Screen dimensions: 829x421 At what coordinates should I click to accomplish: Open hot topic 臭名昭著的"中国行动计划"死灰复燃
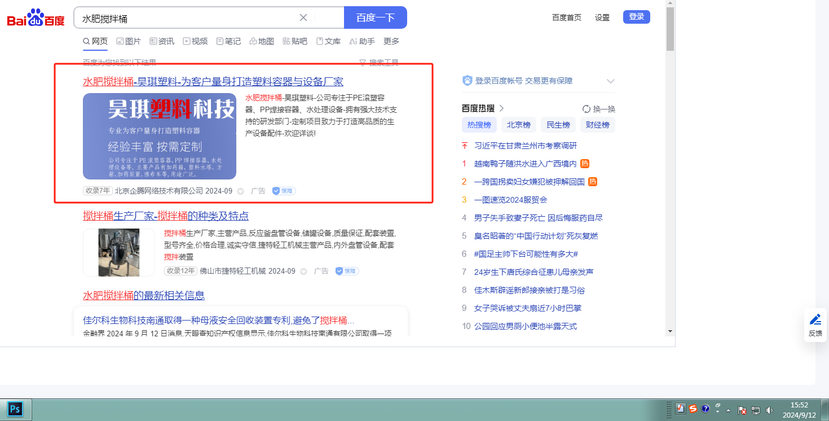536,236
